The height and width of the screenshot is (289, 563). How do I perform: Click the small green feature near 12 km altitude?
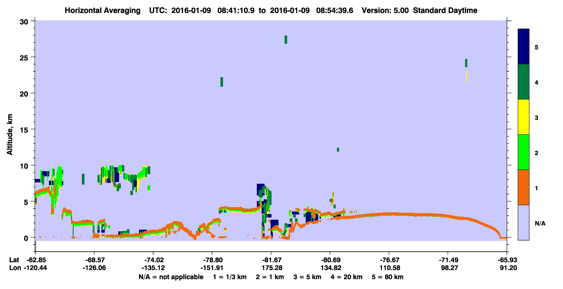338,149
